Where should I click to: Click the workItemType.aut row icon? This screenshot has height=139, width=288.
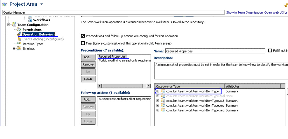(x=163, y=101)
